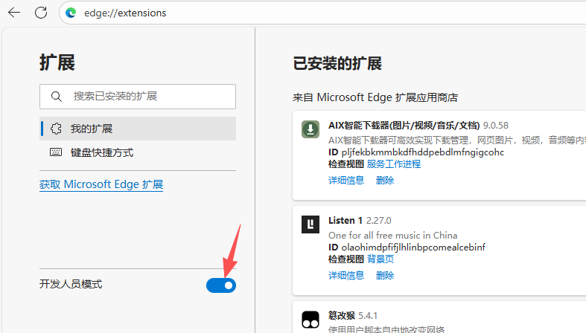Click 删除 for Listen 1

pyautogui.click(x=385, y=276)
